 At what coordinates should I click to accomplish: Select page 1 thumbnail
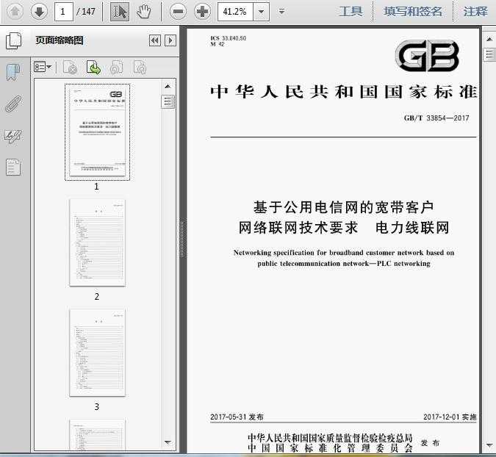pos(98,132)
